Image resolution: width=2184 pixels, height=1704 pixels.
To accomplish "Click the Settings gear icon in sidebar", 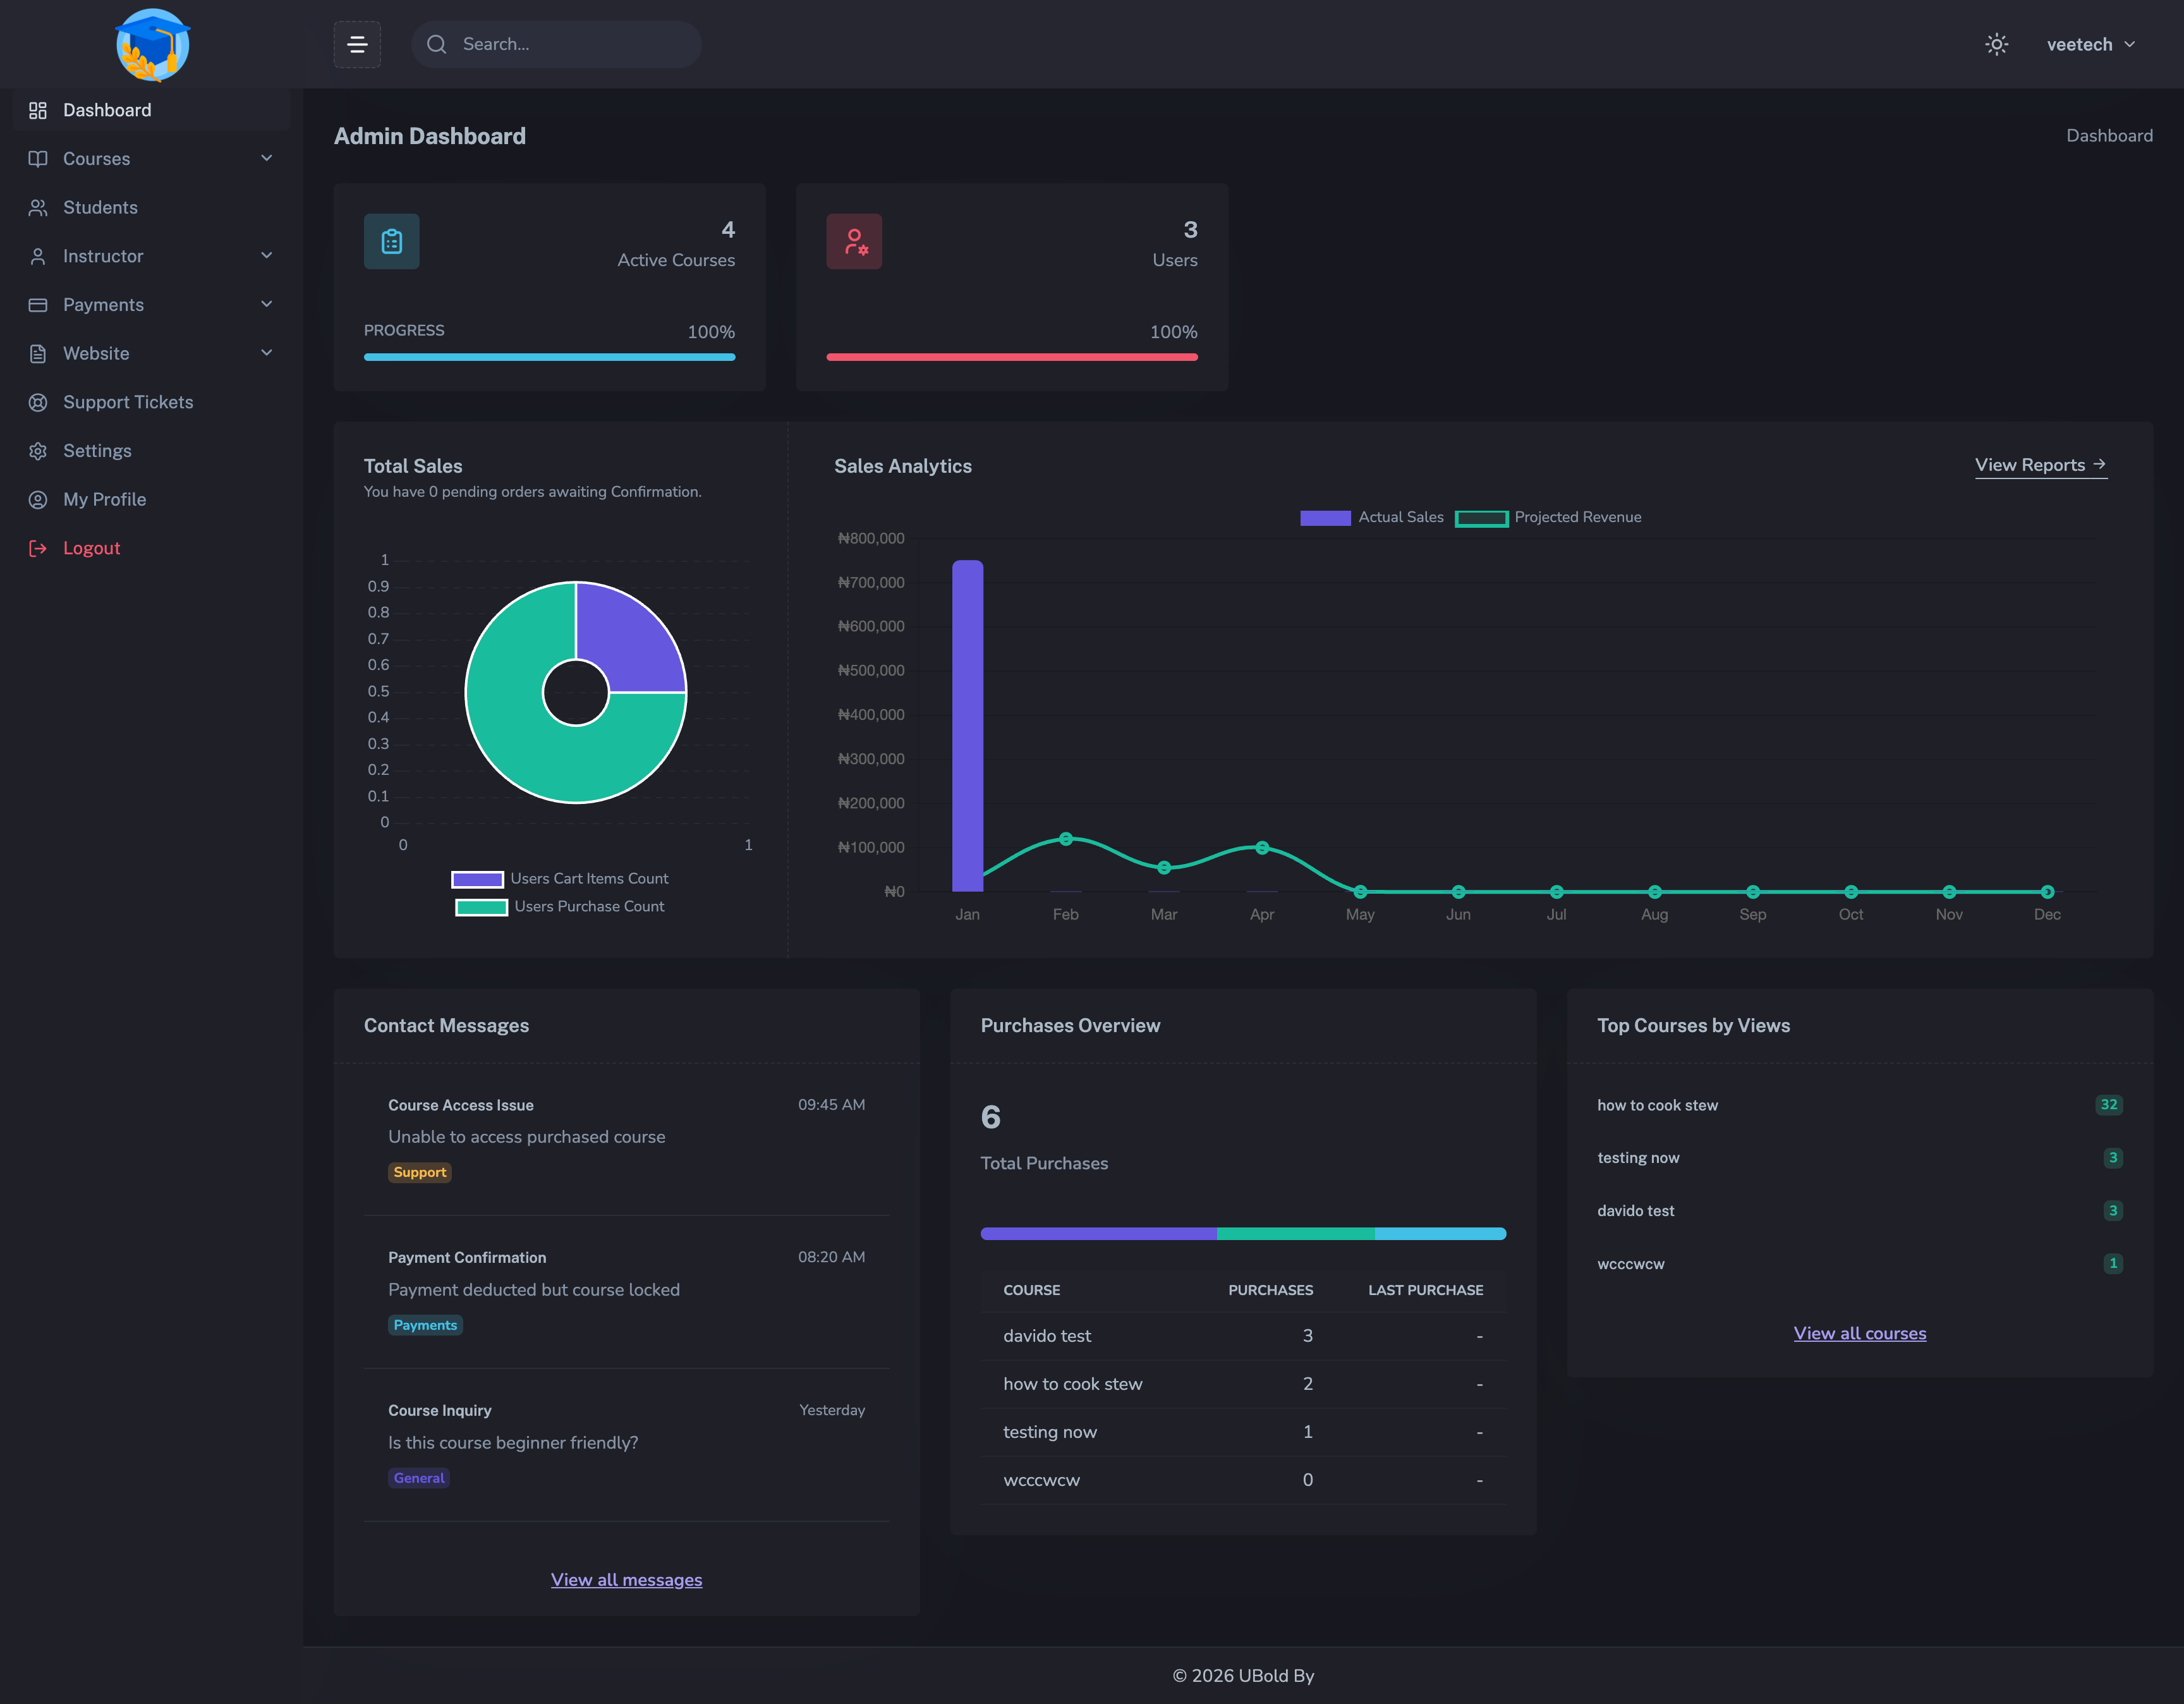I will tap(38, 451).
